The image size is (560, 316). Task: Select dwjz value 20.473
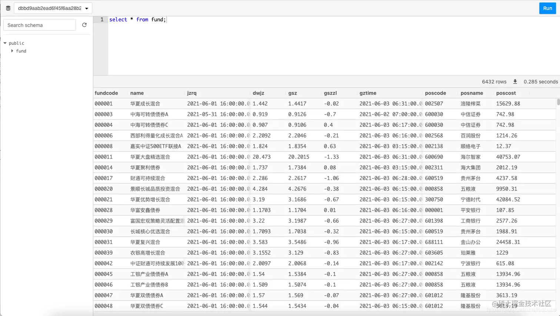pyautogui.click(x=262, y=157)
